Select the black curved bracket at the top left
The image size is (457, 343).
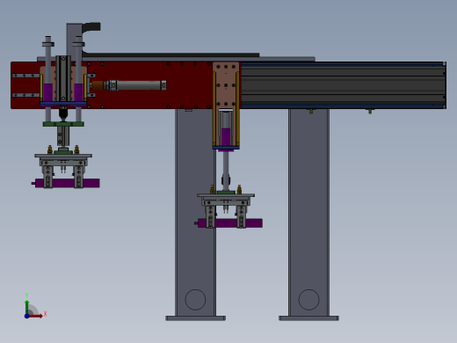(91, 27)
